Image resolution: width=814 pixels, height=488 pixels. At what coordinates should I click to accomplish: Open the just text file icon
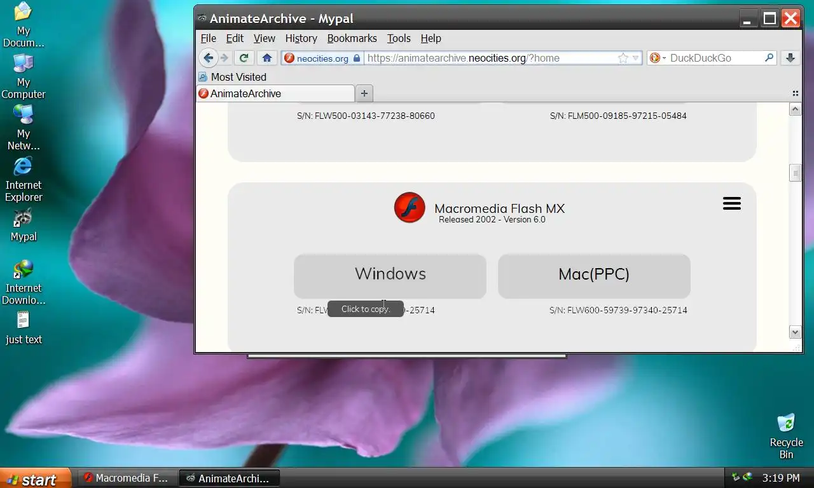[x=24, y=328]
